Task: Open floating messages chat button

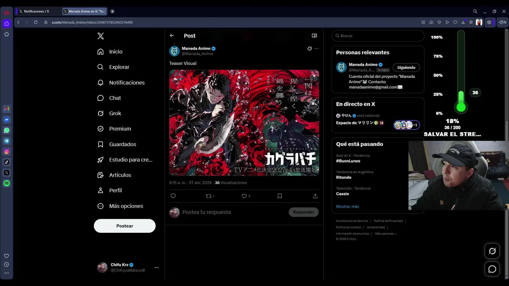Action: point(492,269)
